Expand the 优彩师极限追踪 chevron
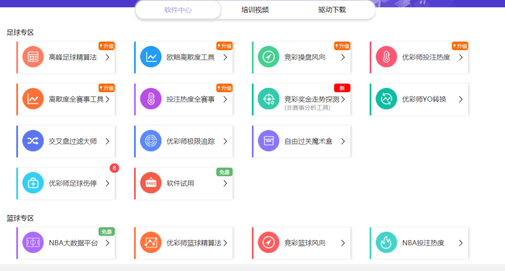This screenshot has height=271, width=505. point(225,141)
